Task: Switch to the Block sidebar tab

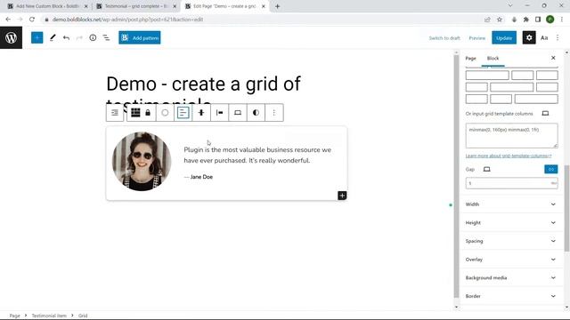Action: (x=493, y=59)
